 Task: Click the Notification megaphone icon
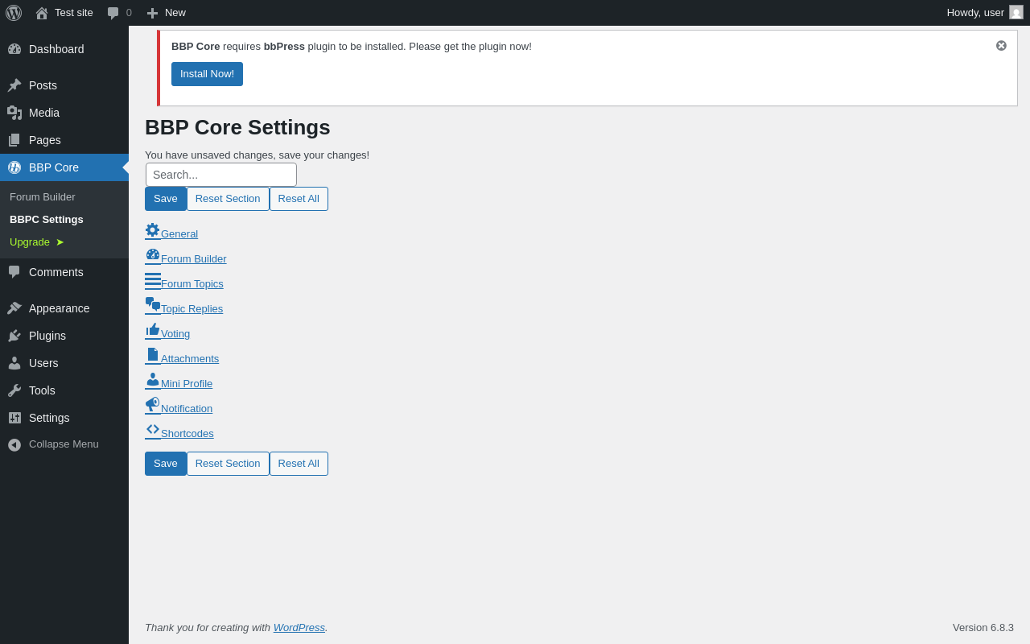tap(152, 405)
